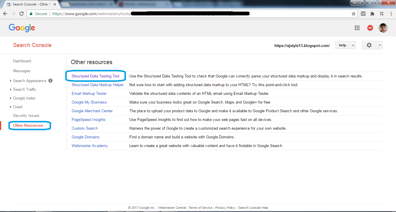The height and width of the screenshot is (212, 396).
Task: Open the Help dropdown button
Action: pyautogui.click(x=346, y=45)
